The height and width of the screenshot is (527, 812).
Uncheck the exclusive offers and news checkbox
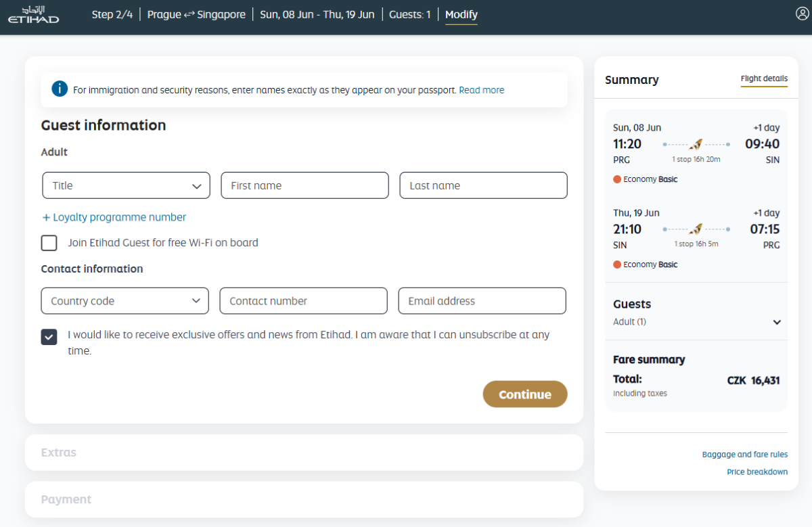[49, 336]
